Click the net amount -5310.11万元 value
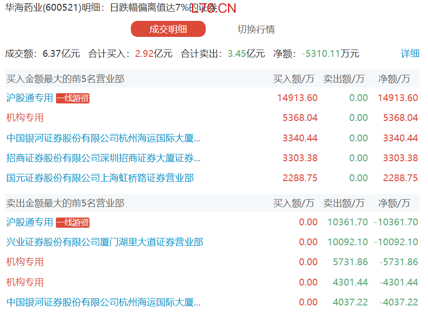The image size is (428, 320). pyautogui.click(x=330, y=53)
